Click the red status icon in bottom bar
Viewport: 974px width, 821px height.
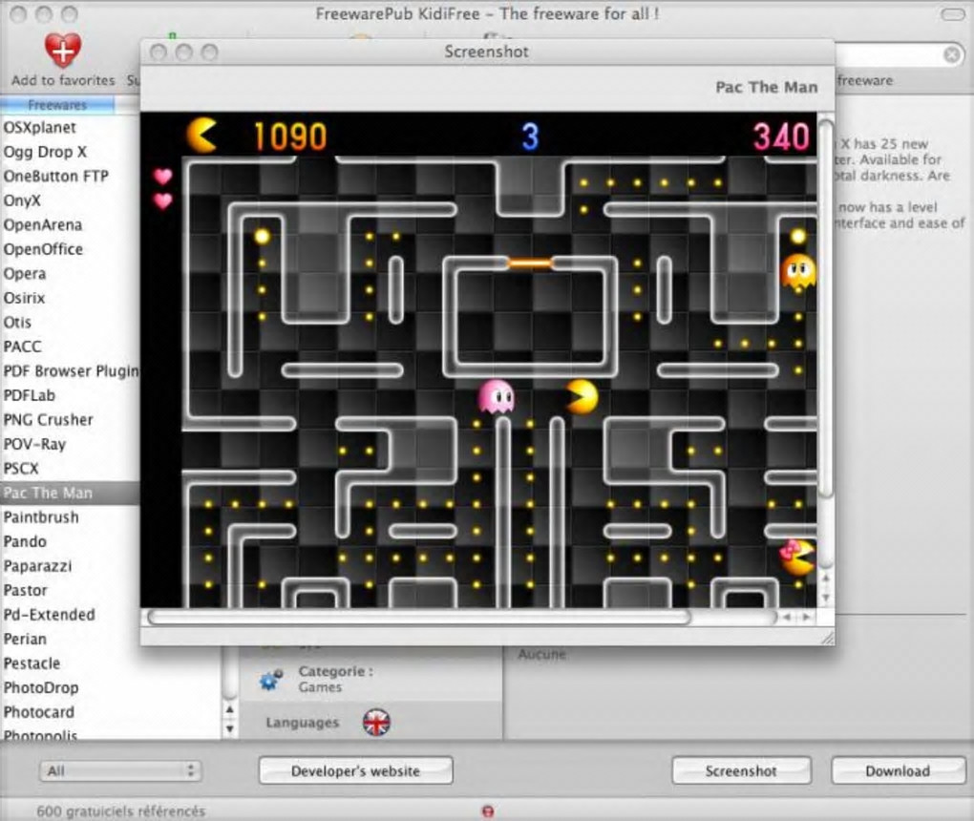[x=488, y=811]
